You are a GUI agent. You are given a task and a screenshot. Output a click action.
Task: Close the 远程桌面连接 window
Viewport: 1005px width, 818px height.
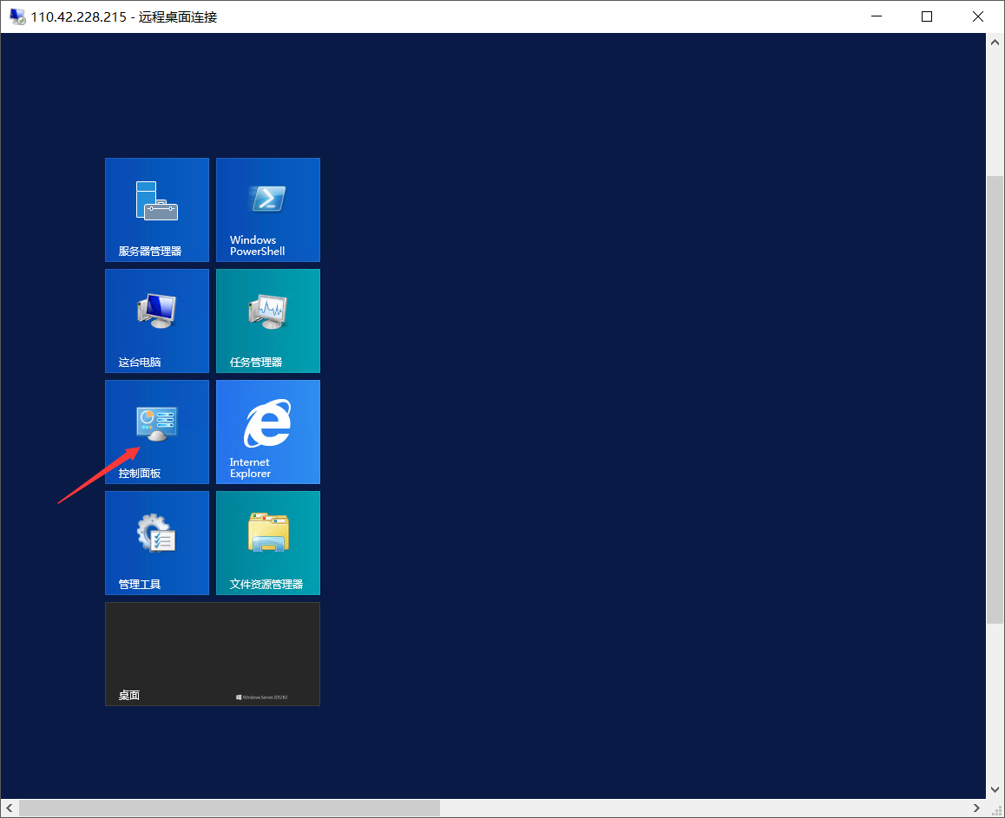(977, 16)
